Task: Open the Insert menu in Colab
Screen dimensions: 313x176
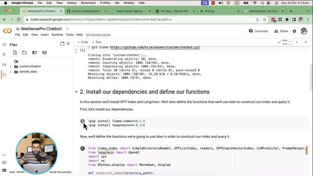Action: tap(45, 35)
